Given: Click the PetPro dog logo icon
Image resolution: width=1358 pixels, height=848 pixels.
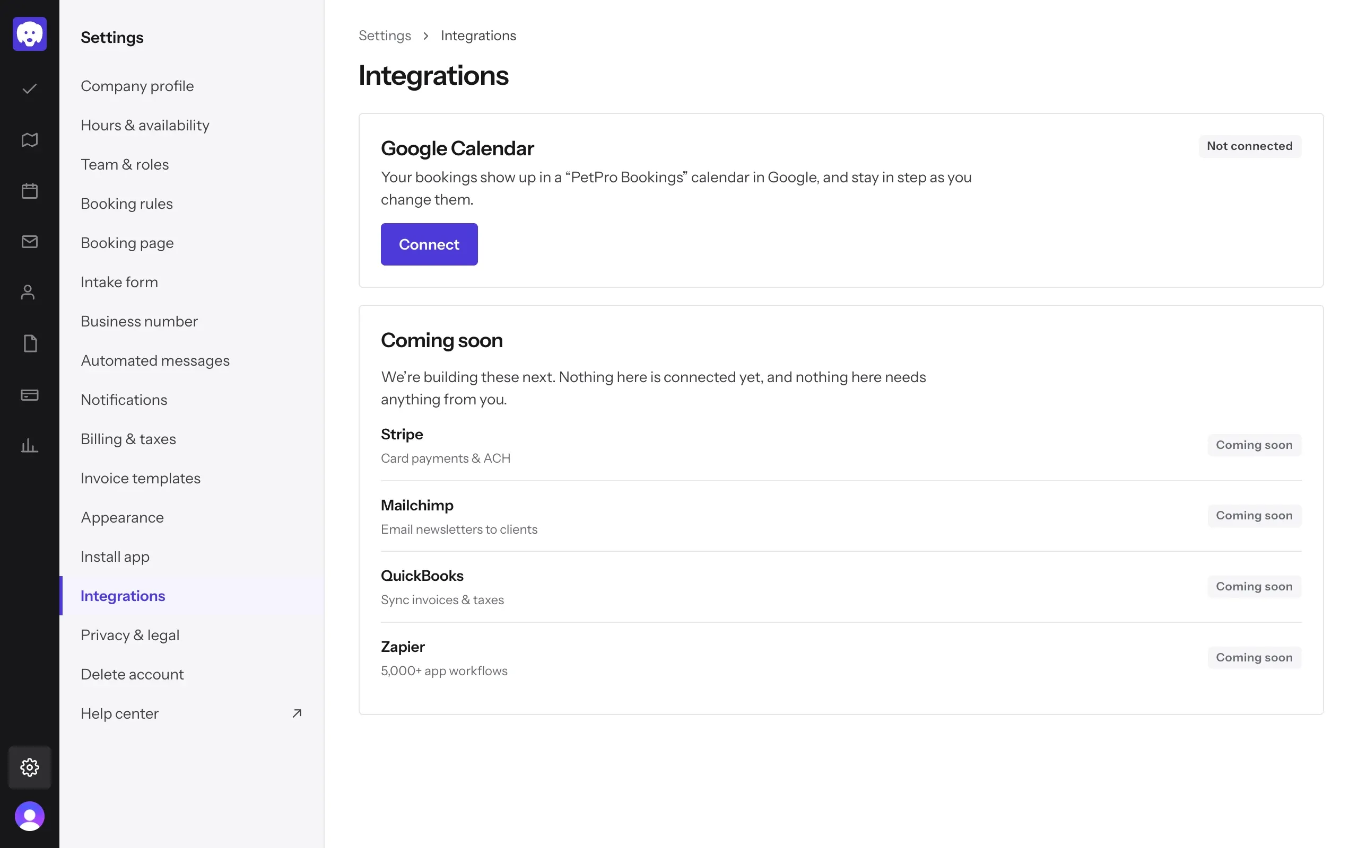Looking at the screenshot, I should pos(30,34).
